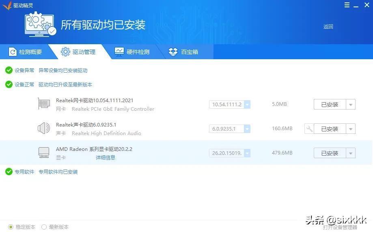Click the box icon on 百宝箱 tab
This screenshot has width=373, height=232.
(x=173, y=52)
